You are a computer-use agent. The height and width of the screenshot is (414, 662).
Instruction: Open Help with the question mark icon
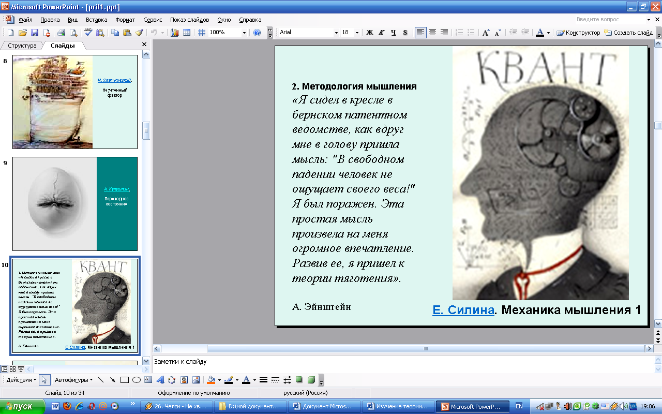tap(257, 33)
